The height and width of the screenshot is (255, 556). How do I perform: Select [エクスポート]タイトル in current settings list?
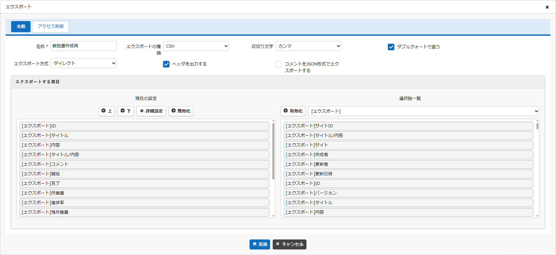click(x=144, y=136)
